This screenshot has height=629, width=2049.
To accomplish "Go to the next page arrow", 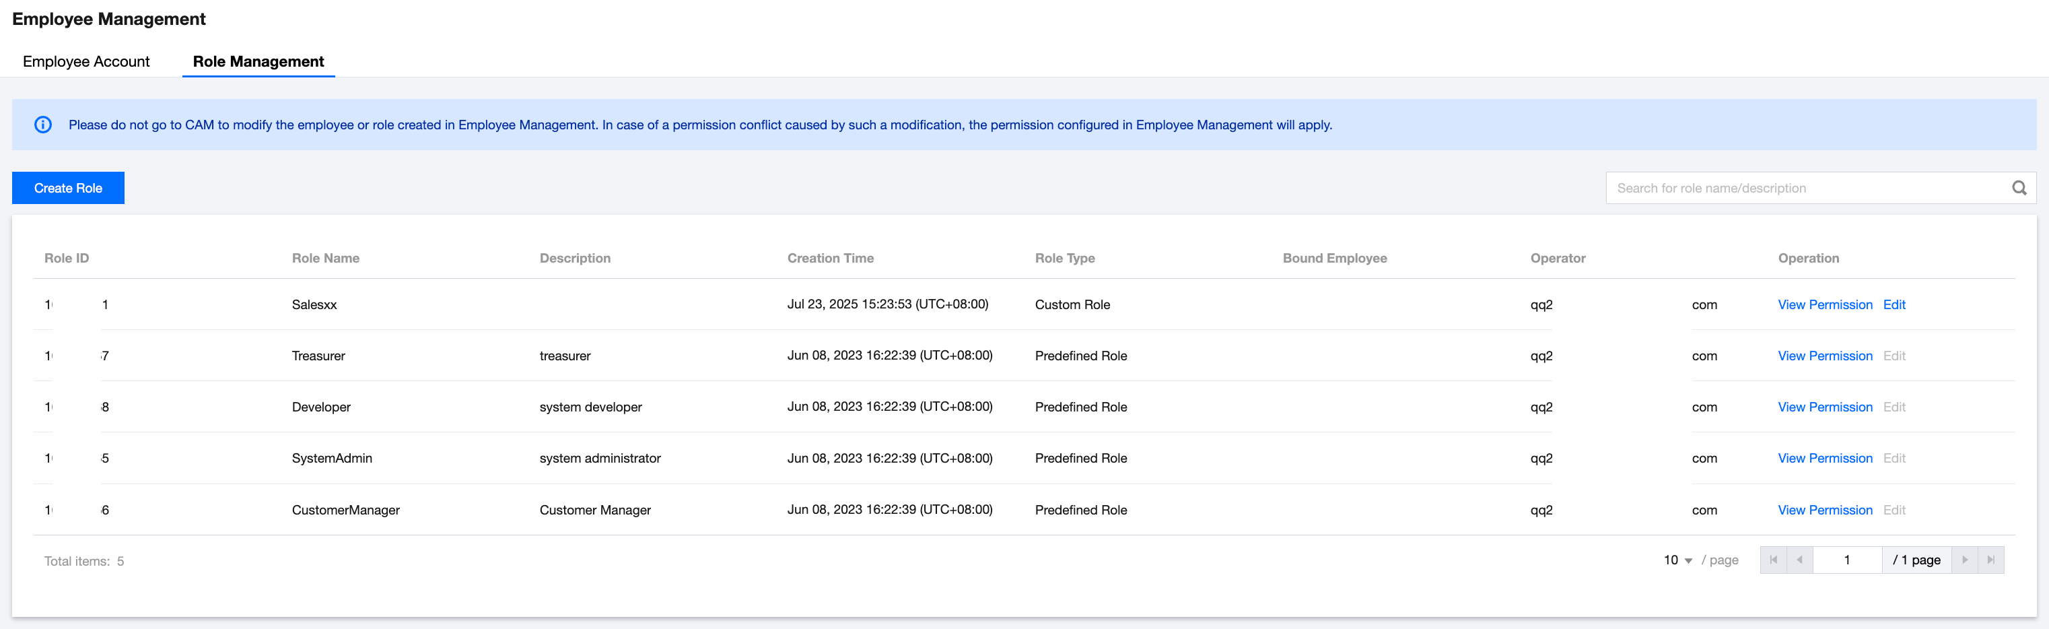I will (x=1964, y=560).
